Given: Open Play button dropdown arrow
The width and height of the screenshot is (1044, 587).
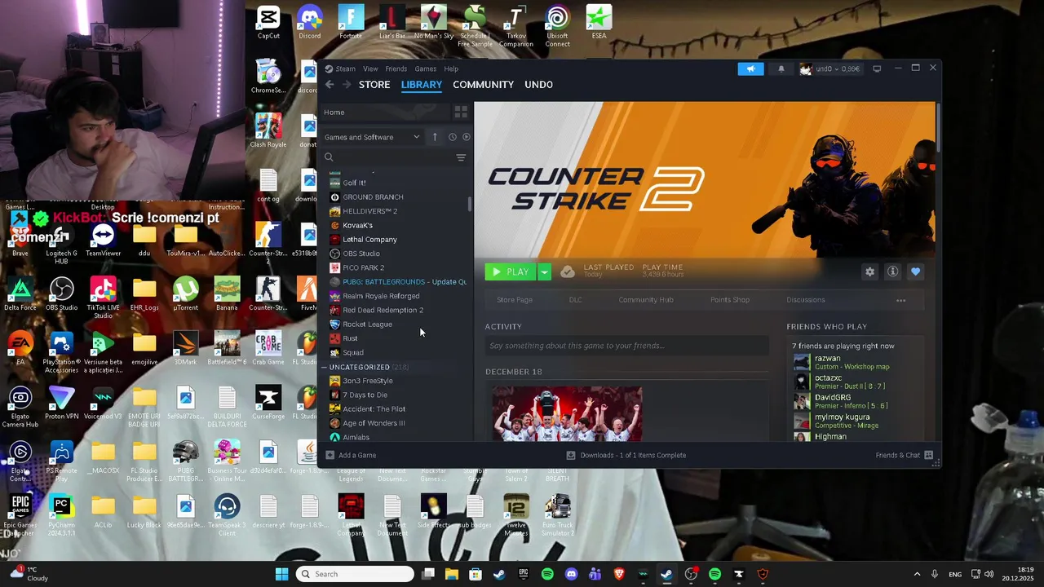Looking at the screenshot, I should (544, 271).
